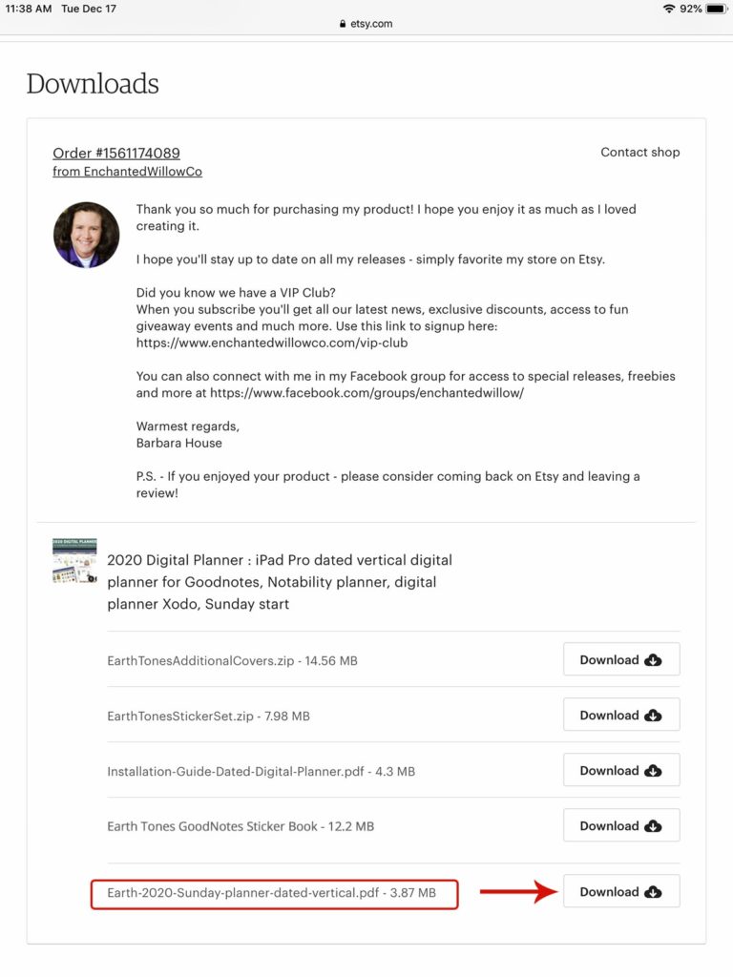Tap the clock showing 11:38 AM

(29, 9)
